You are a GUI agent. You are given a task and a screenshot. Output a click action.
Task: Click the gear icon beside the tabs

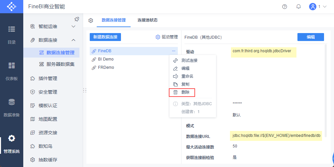[91, 21]
